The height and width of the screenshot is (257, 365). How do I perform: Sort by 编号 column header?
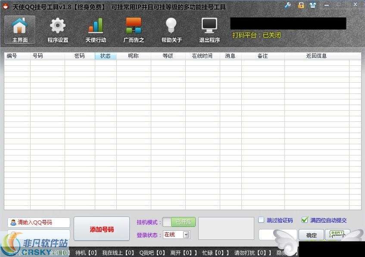tap(17, 56)
